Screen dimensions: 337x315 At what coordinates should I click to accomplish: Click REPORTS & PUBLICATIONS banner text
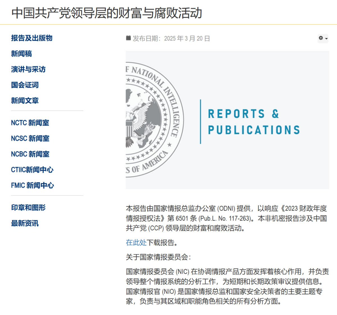254,122
